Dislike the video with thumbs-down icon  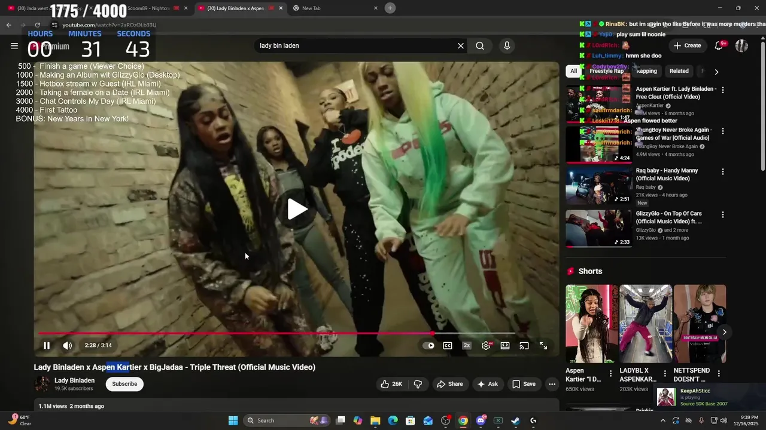[418, 384]
